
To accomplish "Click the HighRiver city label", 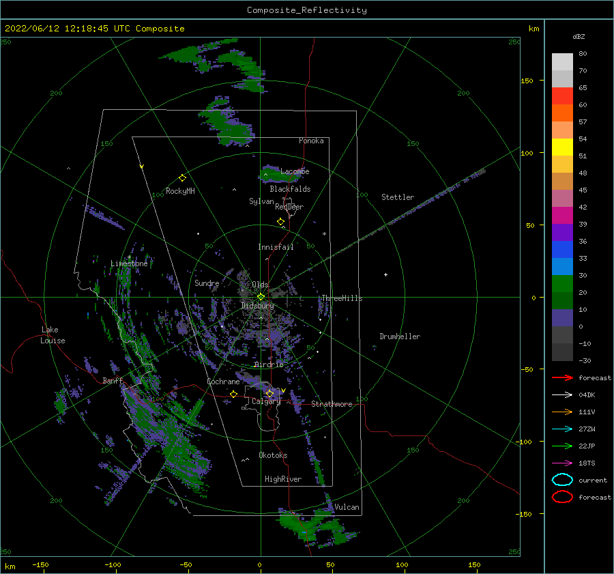I will click(283, 479).
